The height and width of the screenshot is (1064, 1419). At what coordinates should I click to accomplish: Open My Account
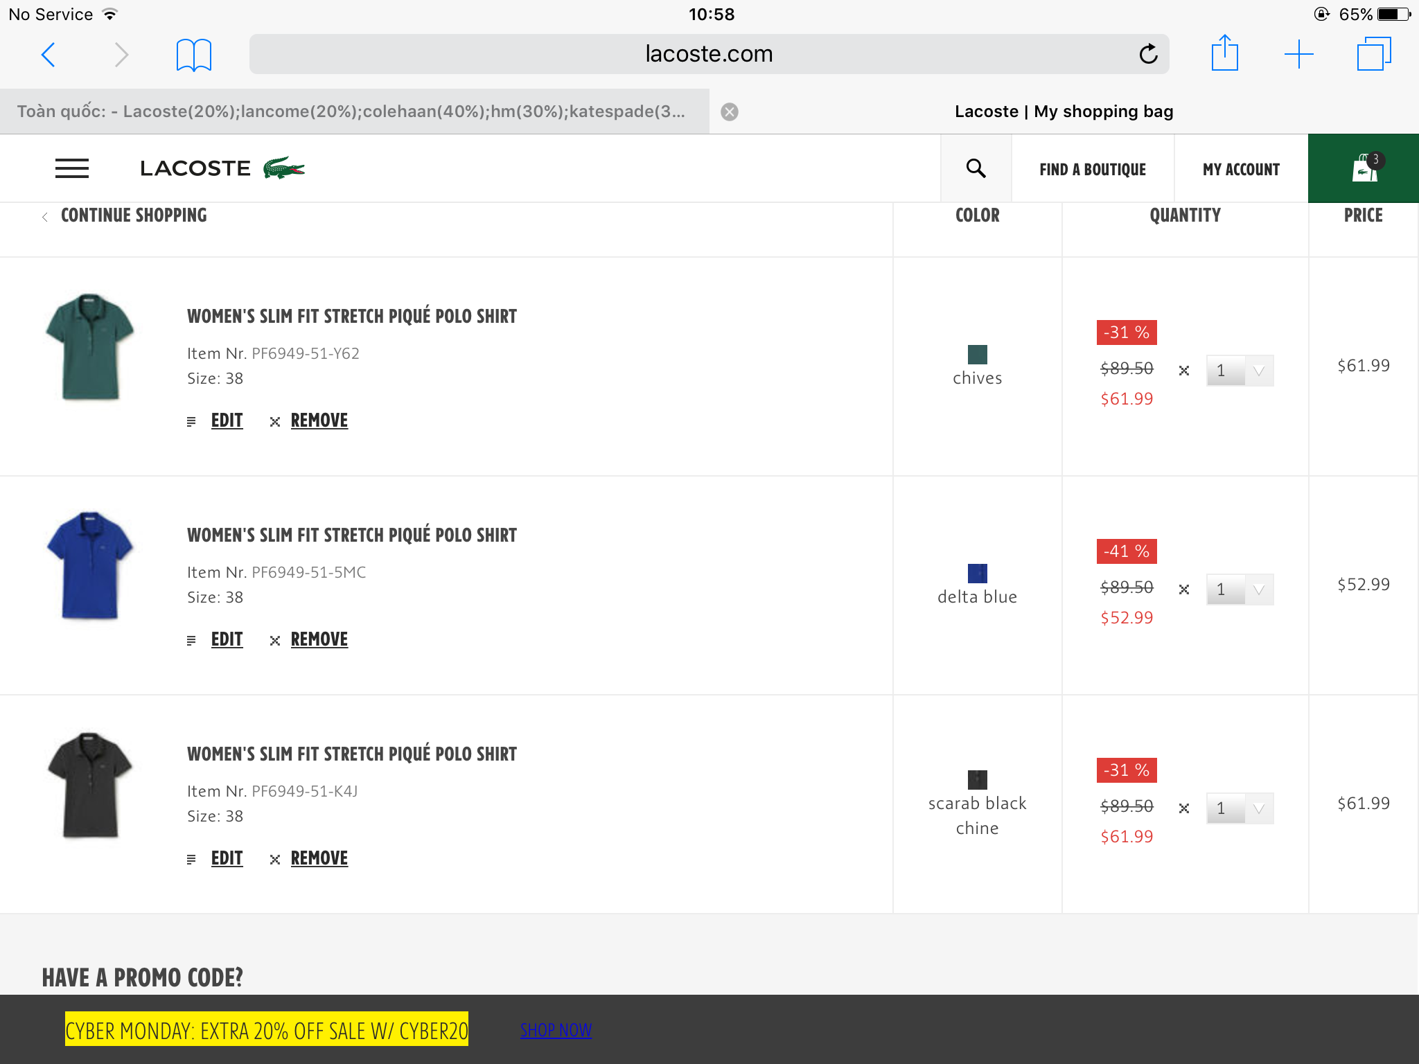[1241, 169]
